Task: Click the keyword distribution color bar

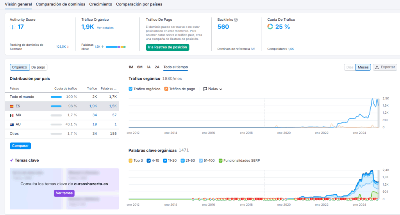Action: pyautogui.click(x=115, y=47)
